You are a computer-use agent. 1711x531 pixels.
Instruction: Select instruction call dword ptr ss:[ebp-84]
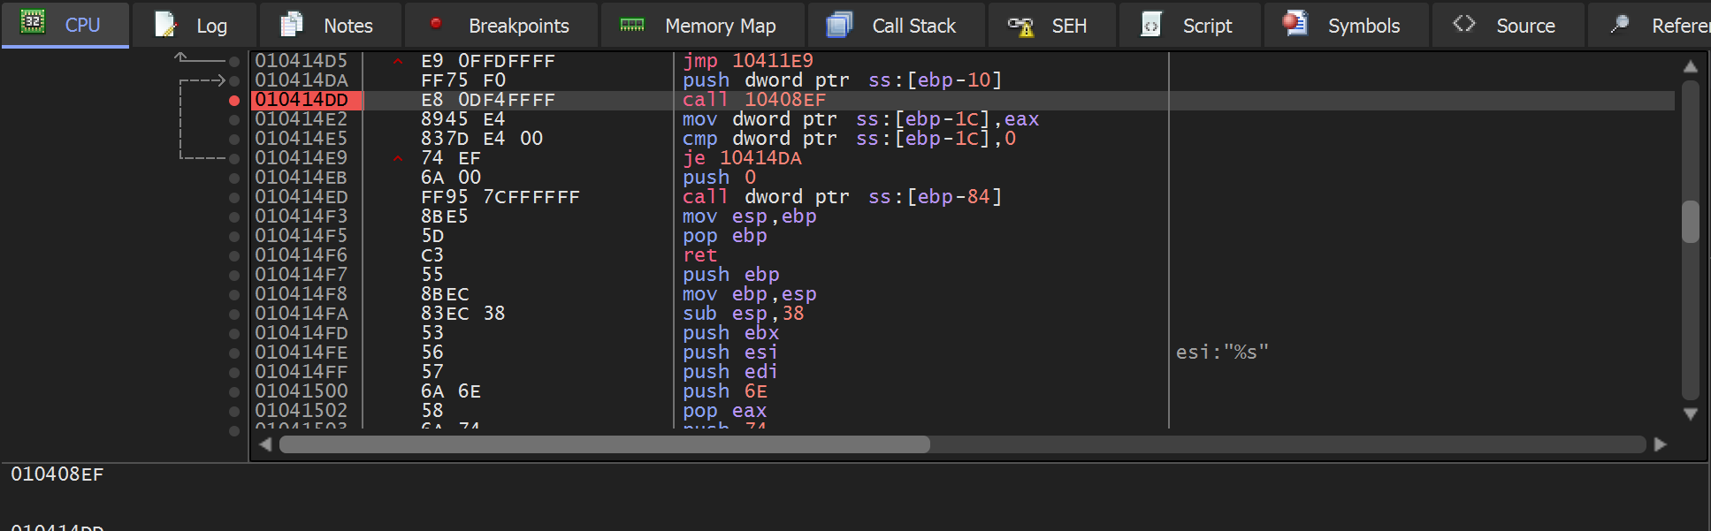tap(842, 198)
